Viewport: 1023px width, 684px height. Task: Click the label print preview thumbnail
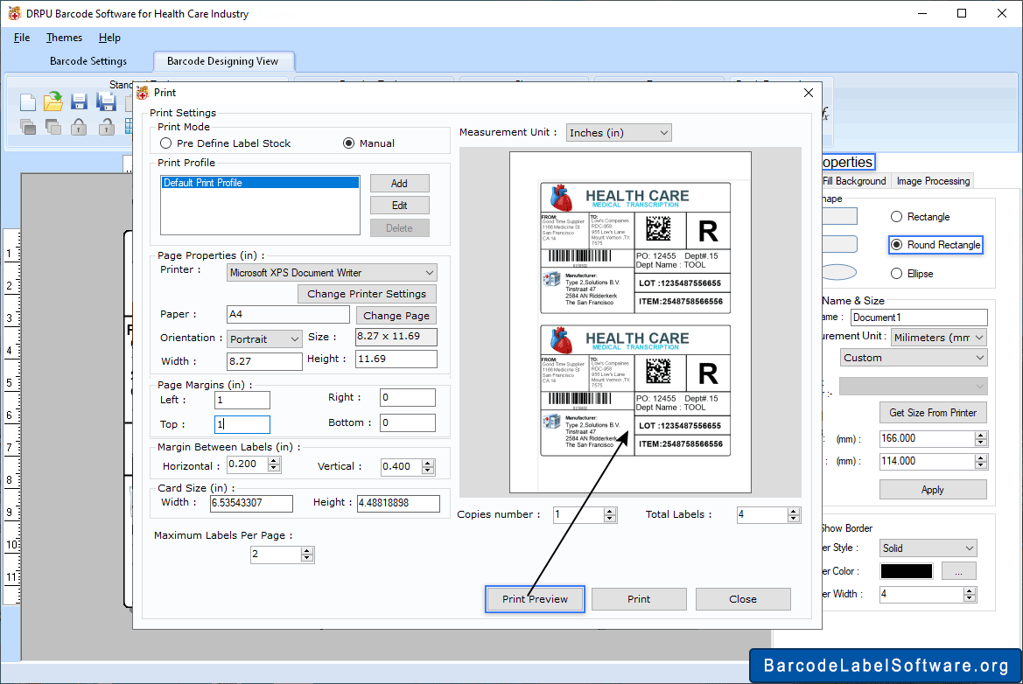tap(630, 322)
